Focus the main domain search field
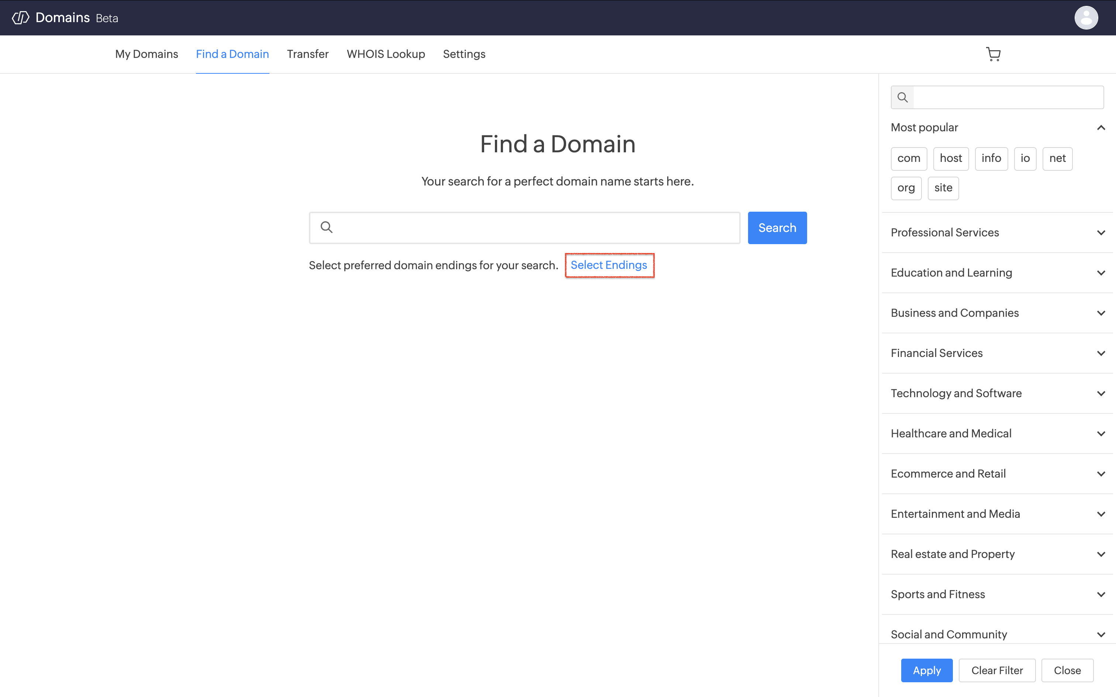Image resolution: width=1116 pixels, height=697 pixels. click(535, 228)
